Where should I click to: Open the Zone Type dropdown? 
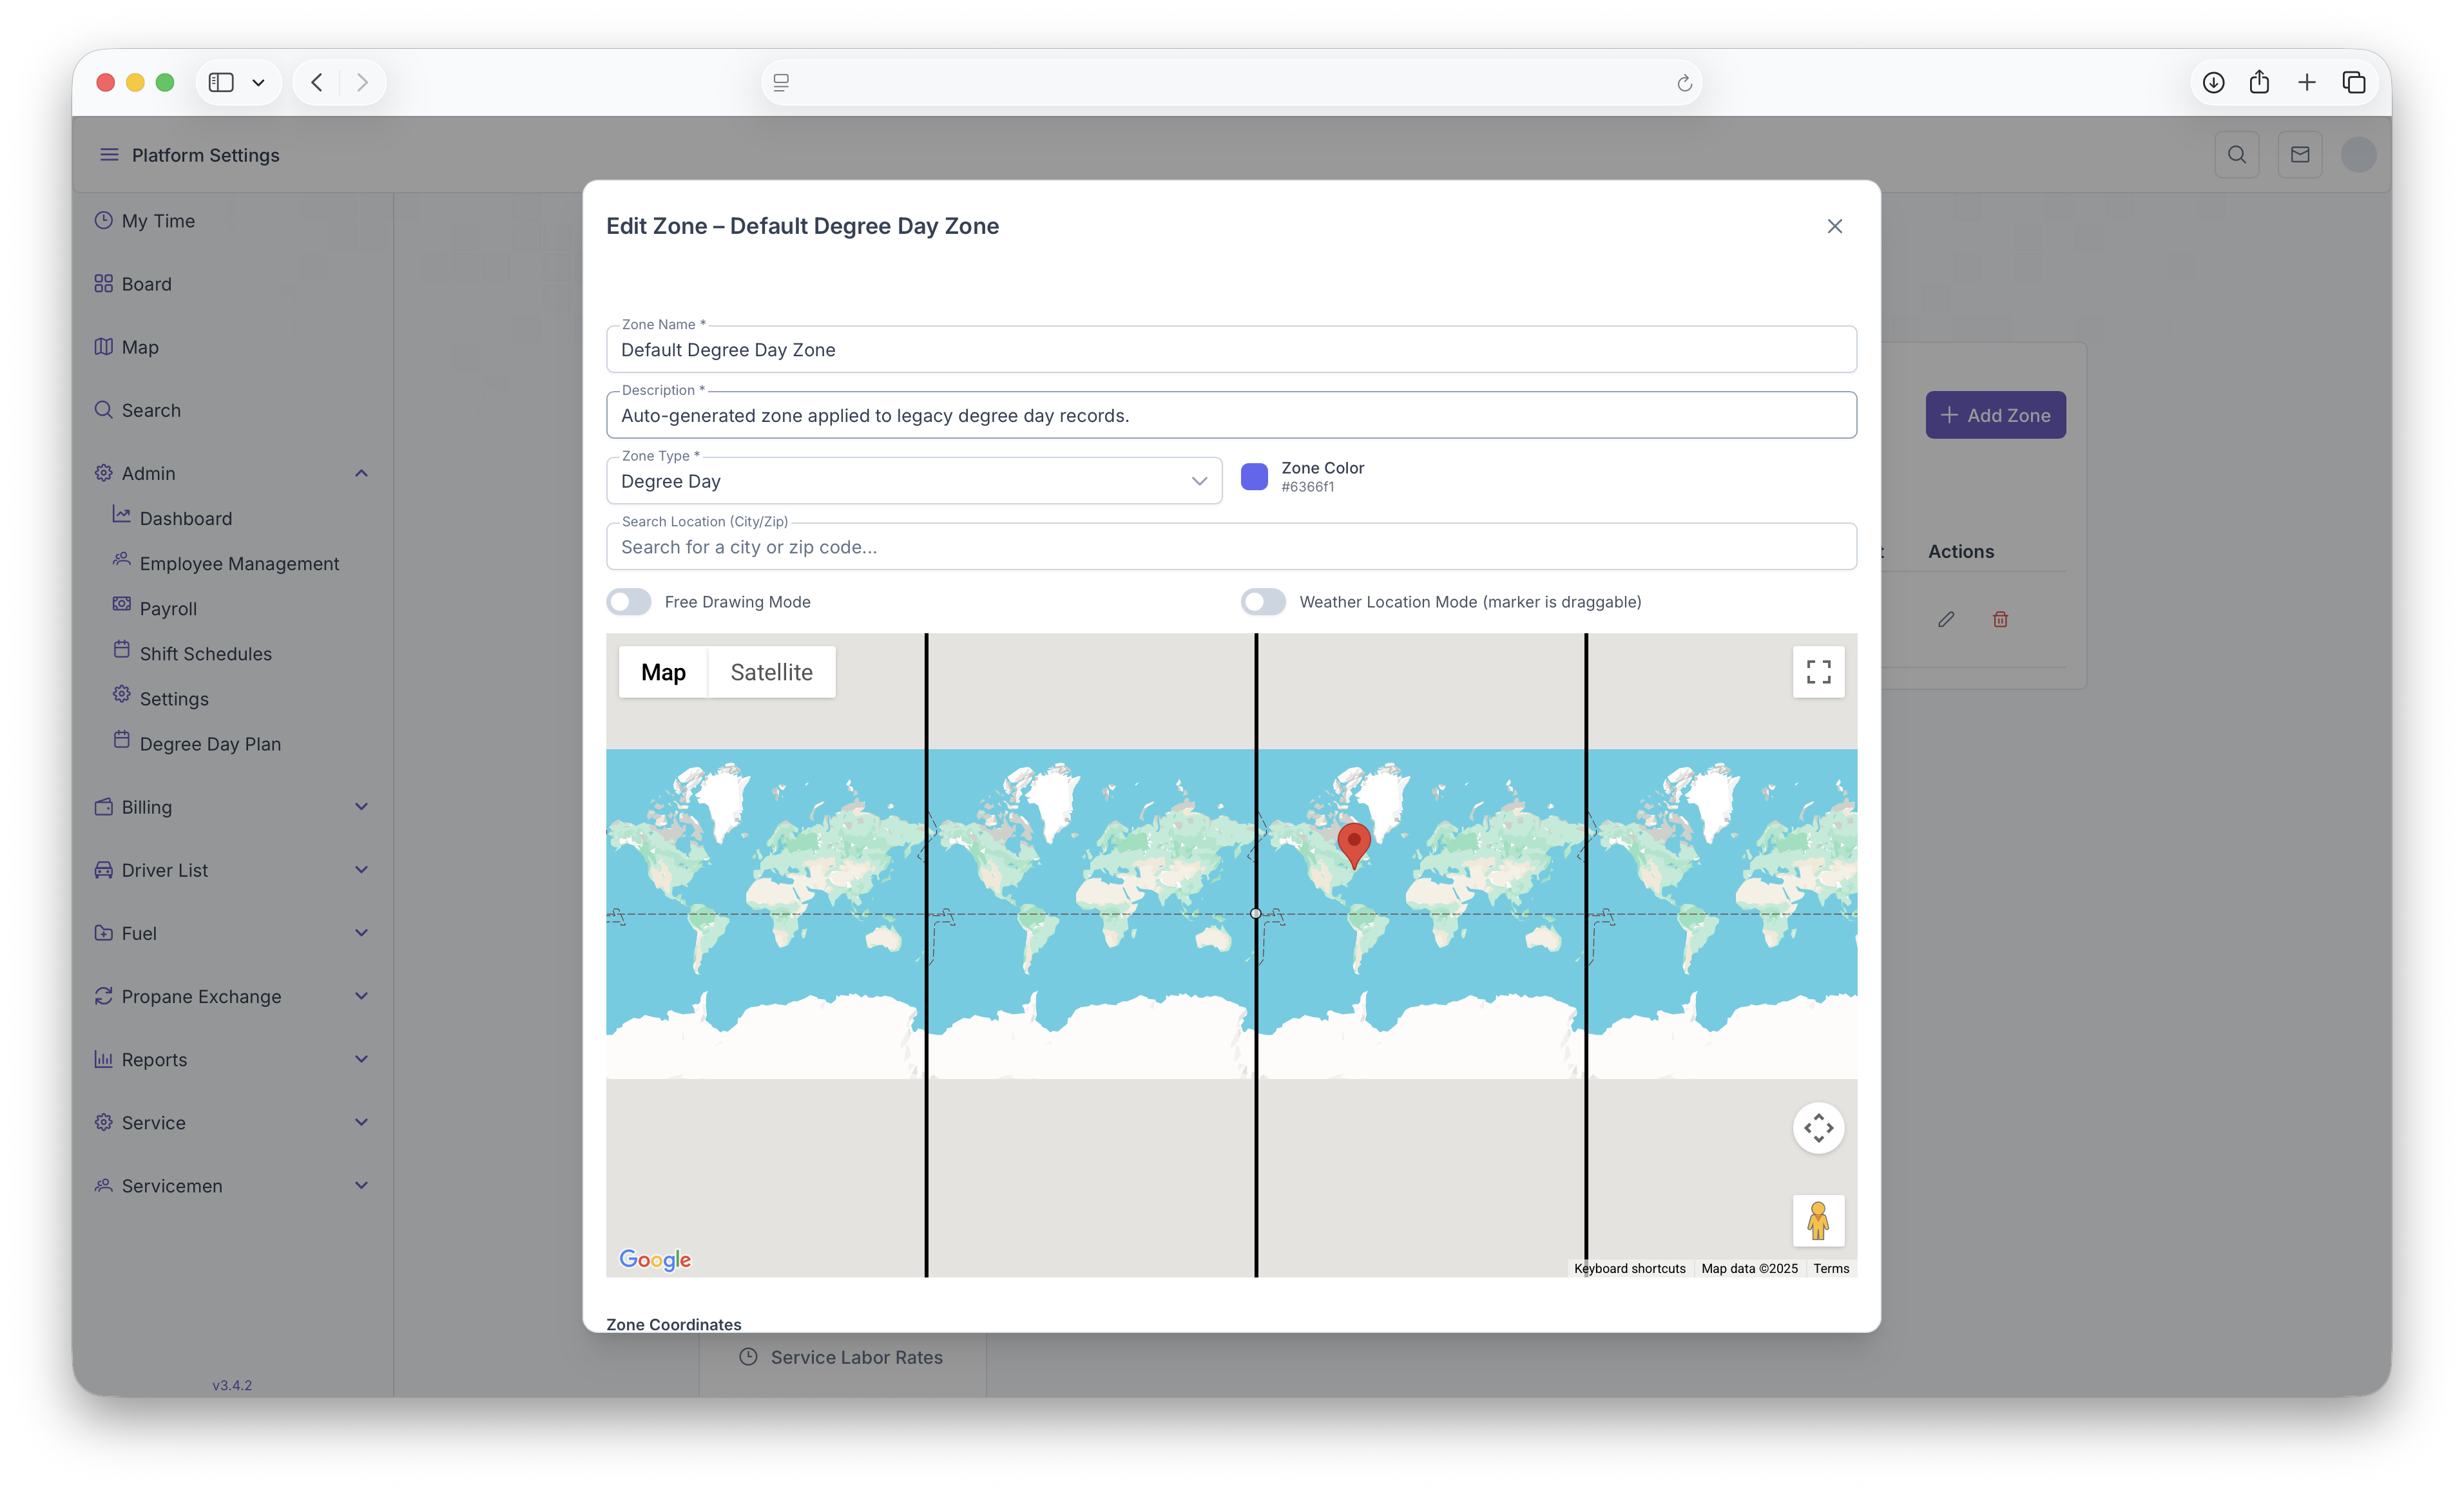[913, 481]
